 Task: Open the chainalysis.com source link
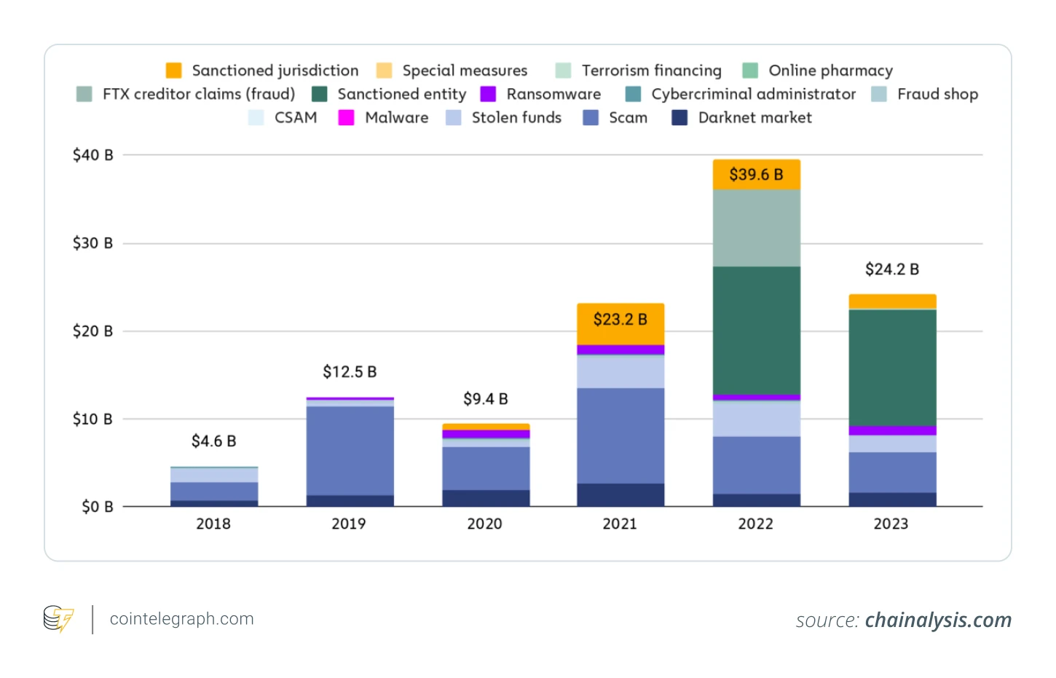pyautogui.click(x=938, y=620)
